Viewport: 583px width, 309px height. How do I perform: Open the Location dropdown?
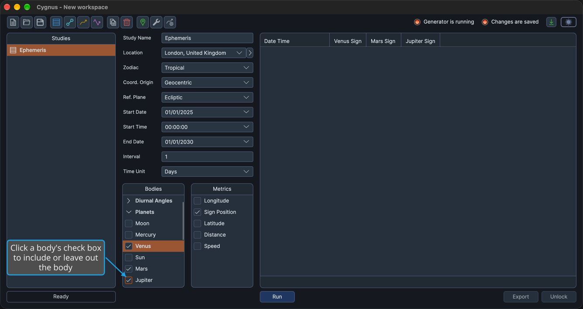pos(204,53)
